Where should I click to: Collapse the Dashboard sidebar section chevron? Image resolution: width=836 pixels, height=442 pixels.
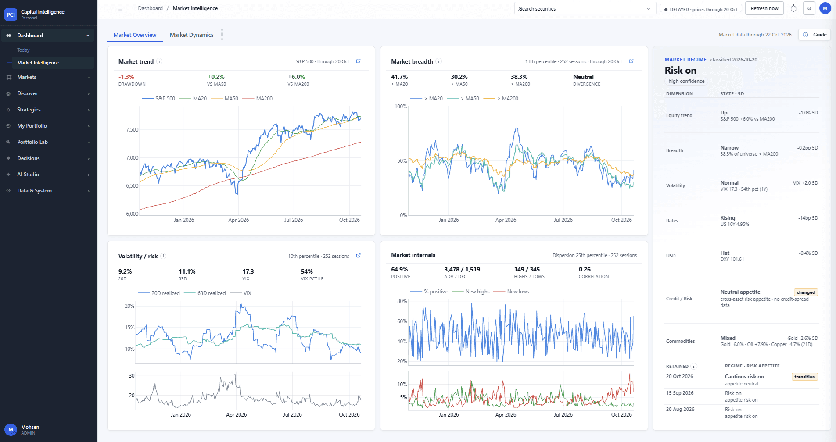(88, 36)
